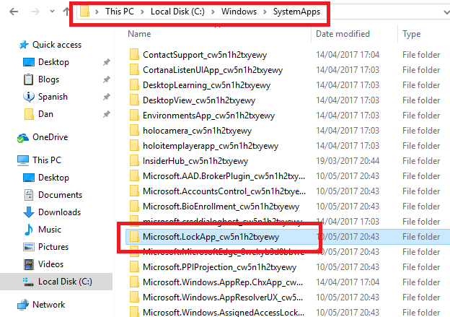The image size is (450, 317).
Task: Open pinned Desktop under Quick access
Action: click(x=53, y=62)
